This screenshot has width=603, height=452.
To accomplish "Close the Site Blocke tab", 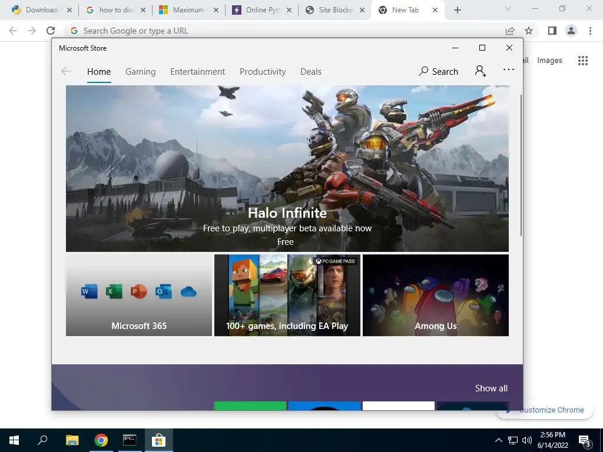I will point(362,11).
